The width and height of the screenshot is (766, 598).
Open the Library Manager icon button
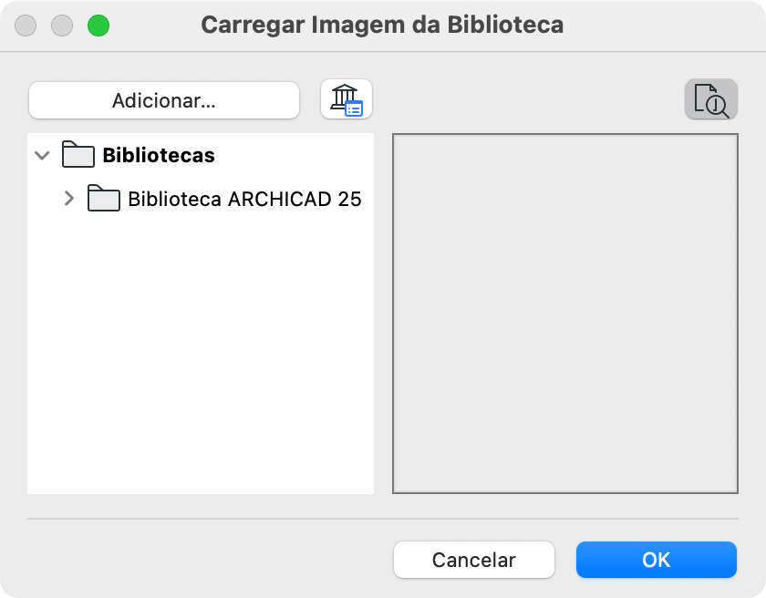point(347,99)
